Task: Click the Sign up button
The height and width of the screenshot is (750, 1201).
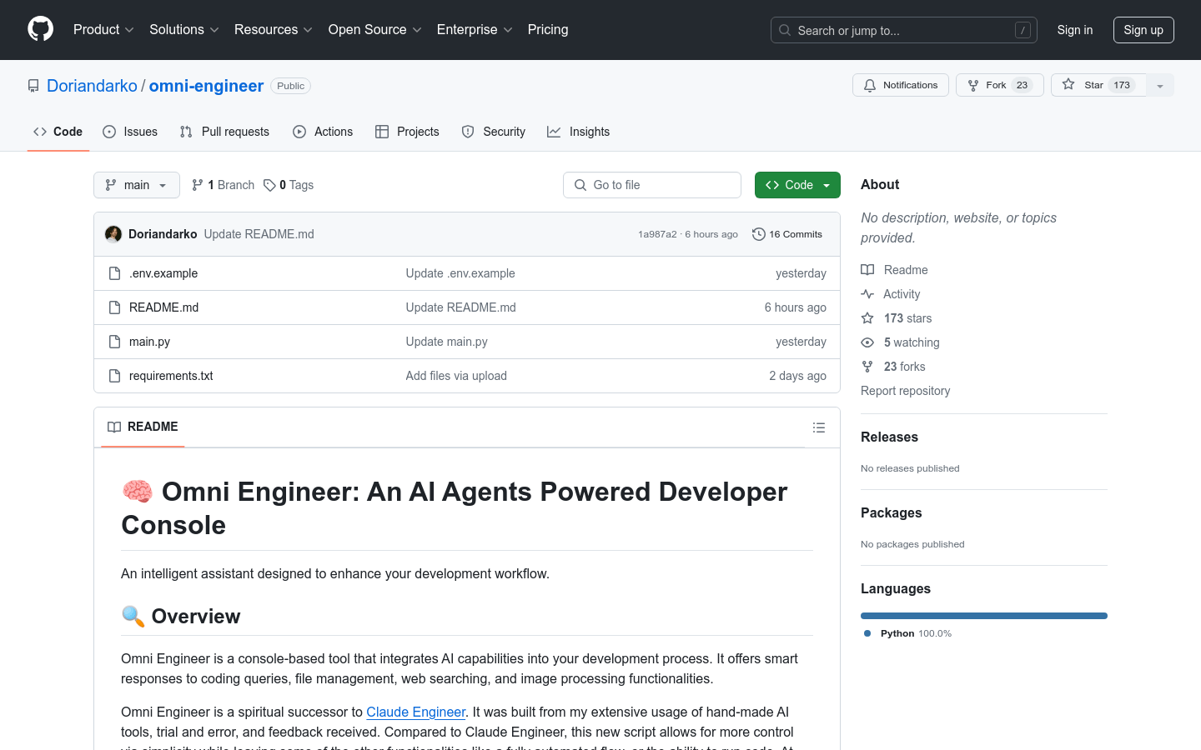Action: pos(1143,30)
